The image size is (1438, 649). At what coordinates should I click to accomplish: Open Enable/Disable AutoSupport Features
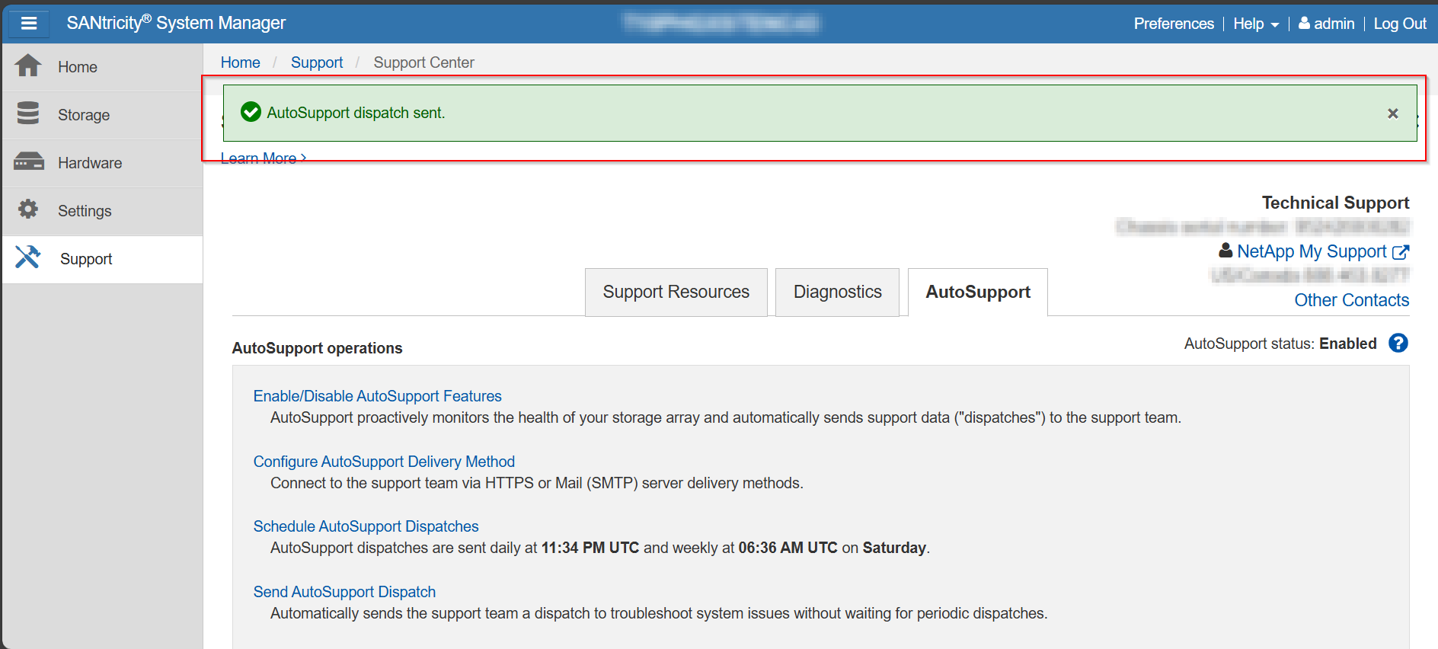click(377, 396)
